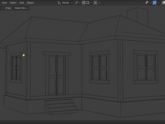The image size is (165, 124).
Task: Open the Object menu
Action: pyautogui.click(x=30, y=3)
